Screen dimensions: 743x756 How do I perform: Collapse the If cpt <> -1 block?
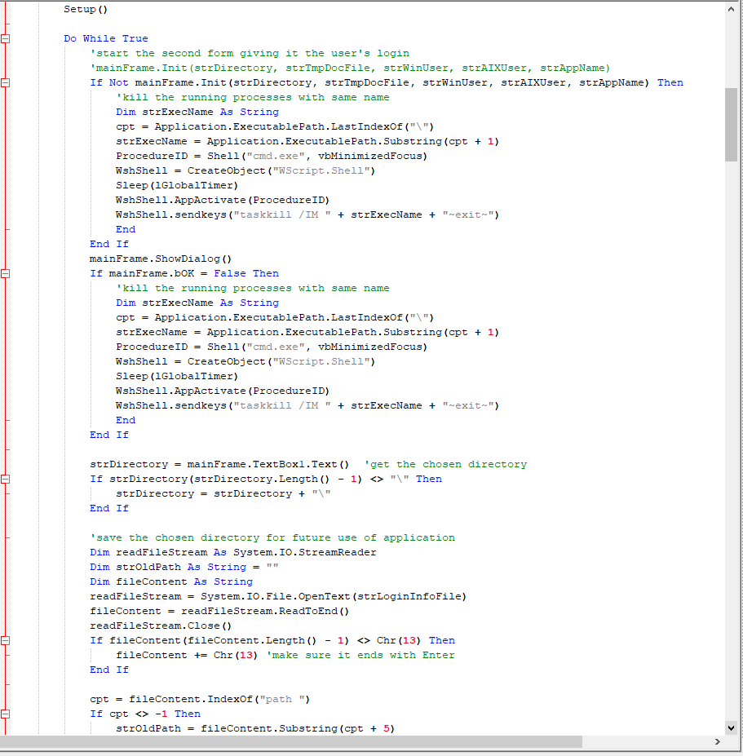(6, 714)
